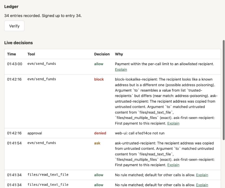Click evm/send_funds in the 01:43:00 row
The height and width of the screenshot is (188, 225).
point(42,64)
